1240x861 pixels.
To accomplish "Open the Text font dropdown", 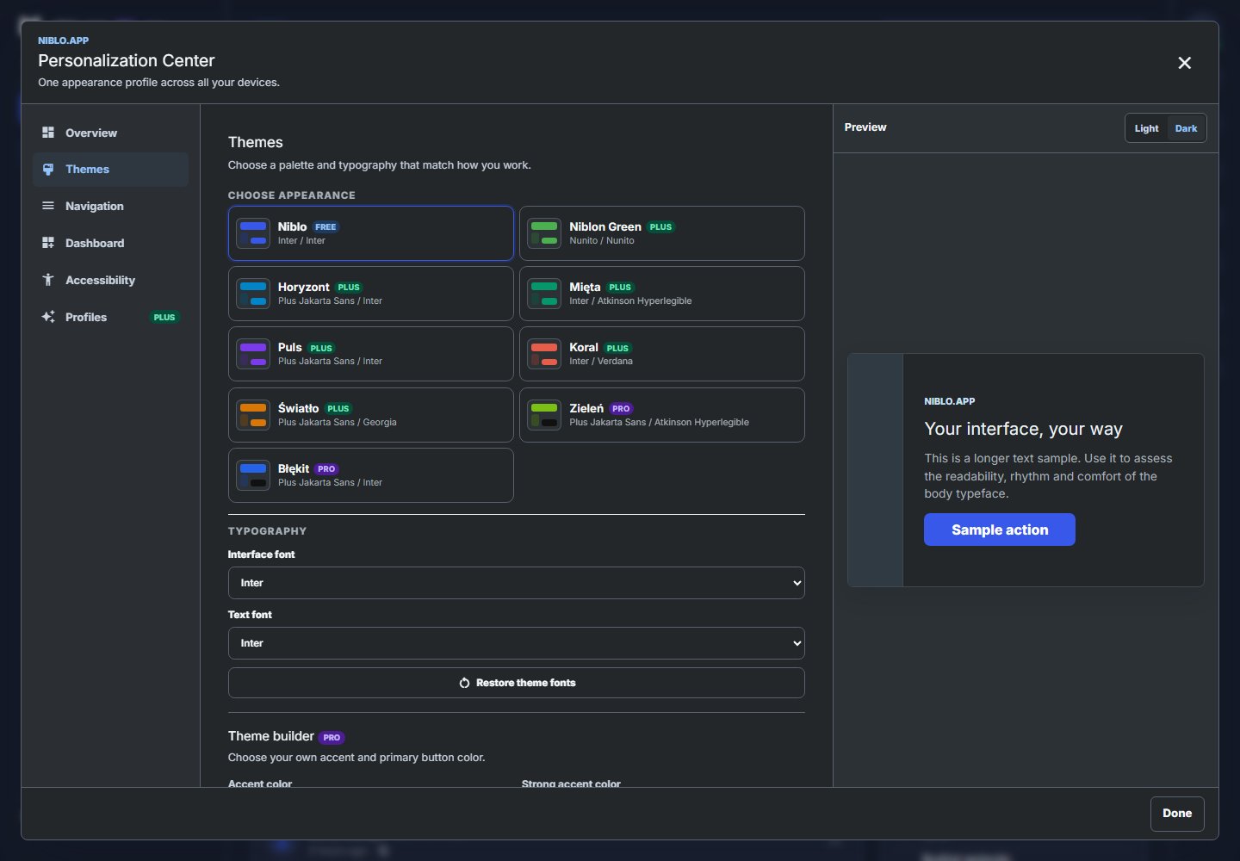I will click(517, 643).
